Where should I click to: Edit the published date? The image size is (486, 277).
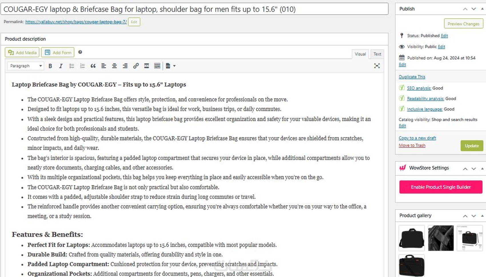pos(402,65)
